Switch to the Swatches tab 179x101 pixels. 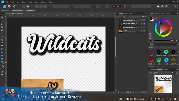pos(157,14)
